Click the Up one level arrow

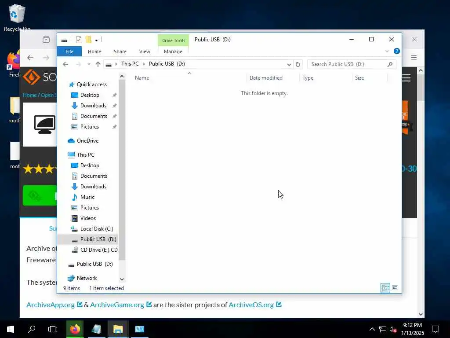(x=98, y=64)
